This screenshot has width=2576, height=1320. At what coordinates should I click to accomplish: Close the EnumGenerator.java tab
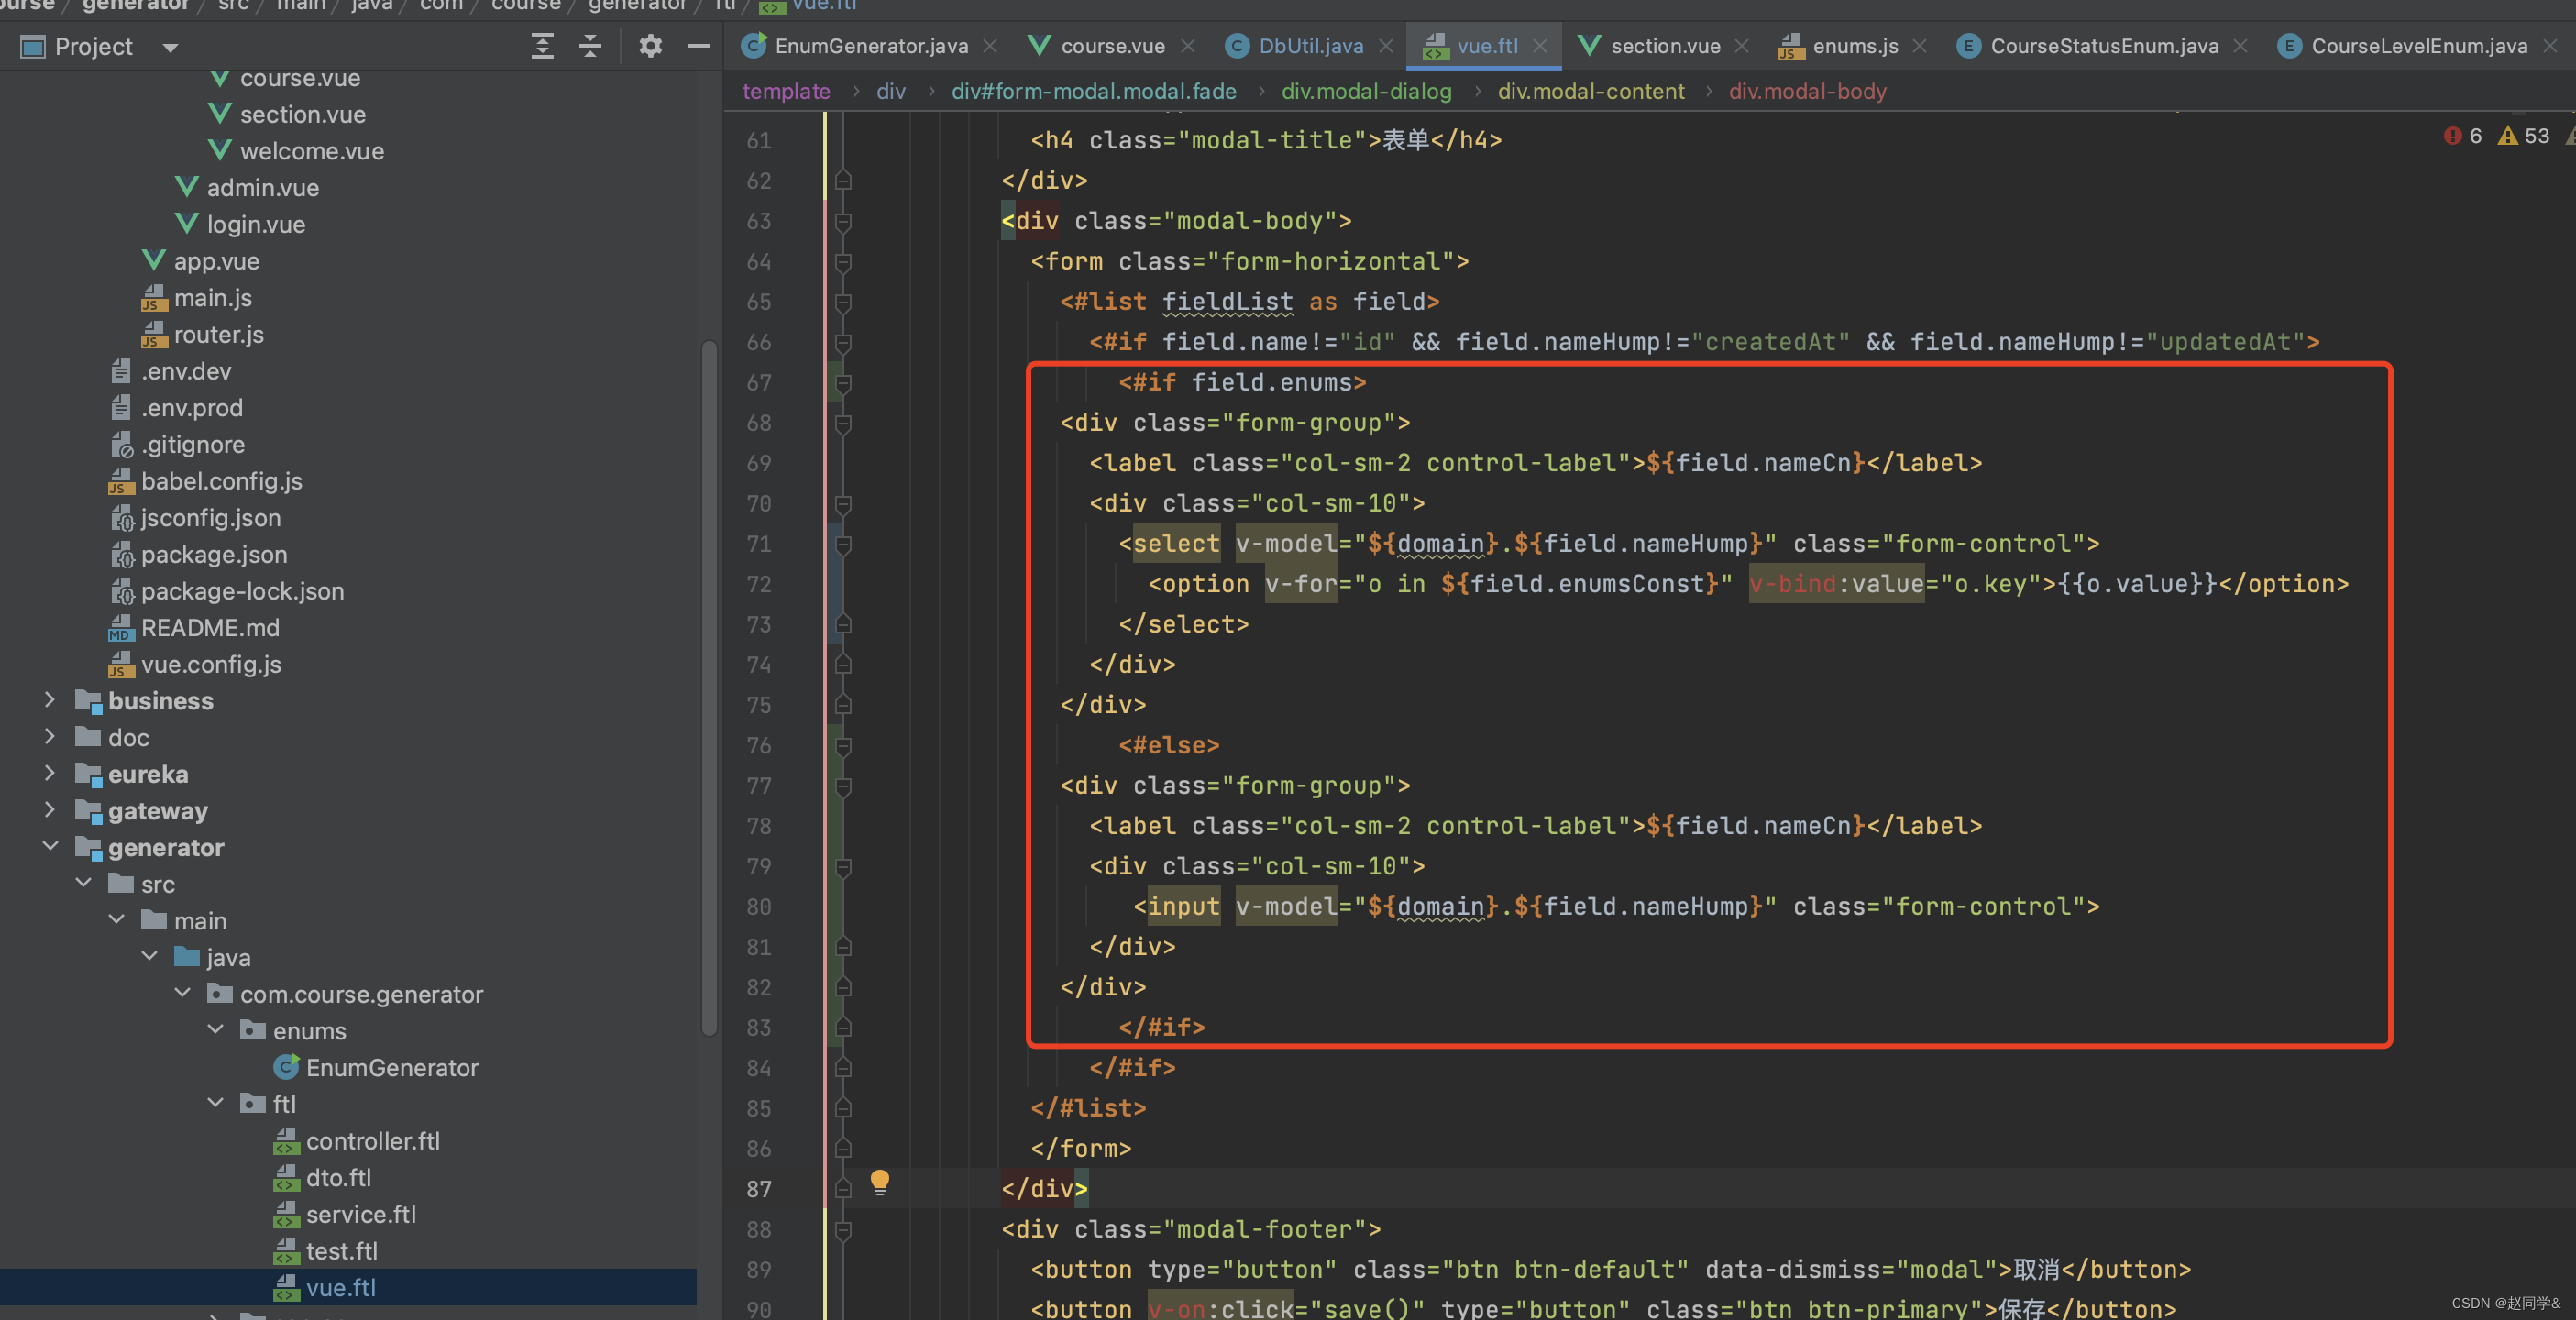(990, 46)
